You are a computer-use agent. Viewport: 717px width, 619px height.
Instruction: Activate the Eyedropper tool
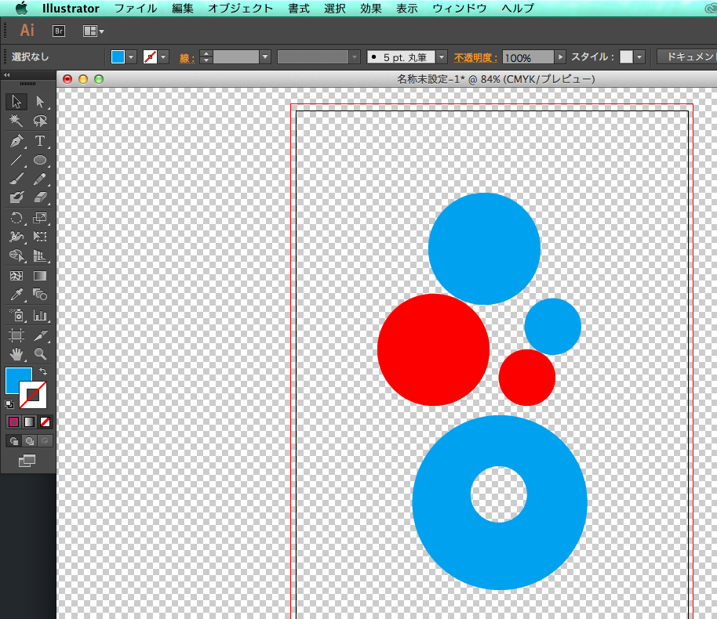pos(16,295)
